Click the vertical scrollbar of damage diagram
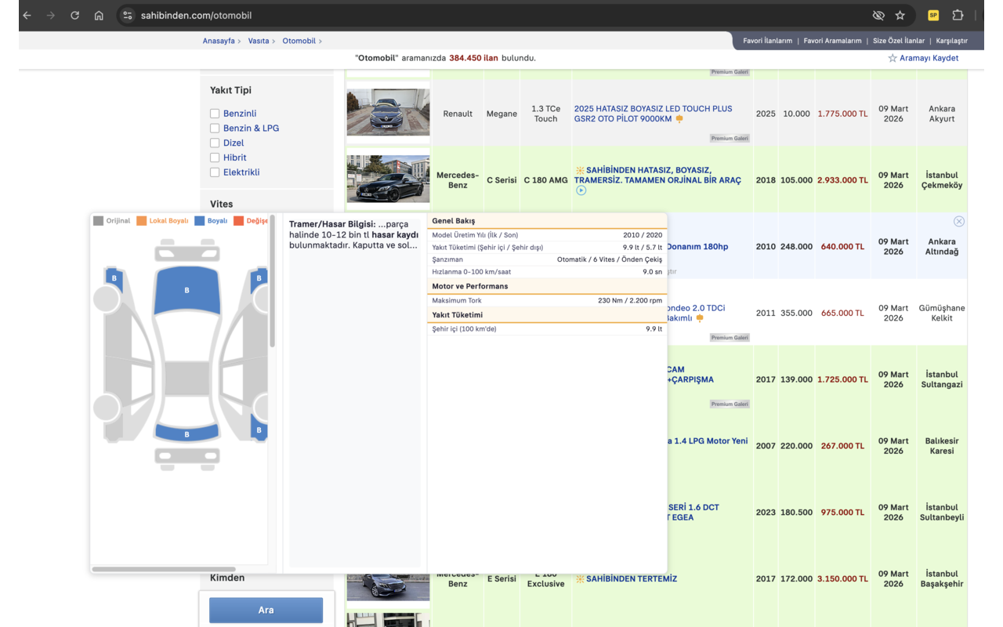Screen dimensions: 1003x627 point(272,281)
